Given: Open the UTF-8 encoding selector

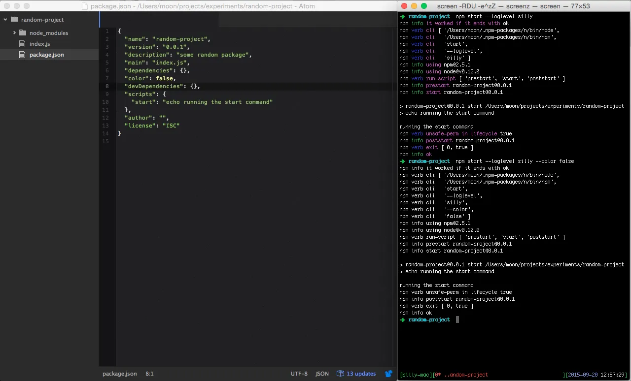Looking at the screenshot, I should point(299,374).
